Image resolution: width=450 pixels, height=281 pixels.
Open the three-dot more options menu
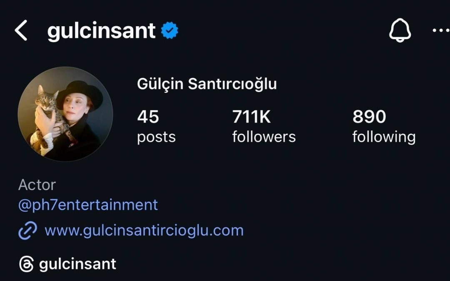(x=440, y=31)
